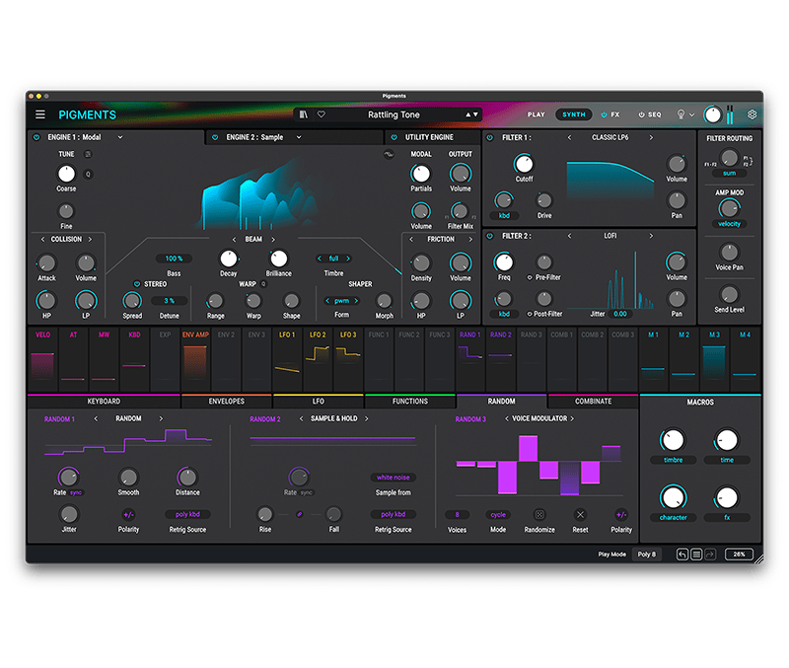The width and height of the screenshot is (789, 668).
Task: Open the Keyboard modulation tab
Action: [x=104, y=402]
